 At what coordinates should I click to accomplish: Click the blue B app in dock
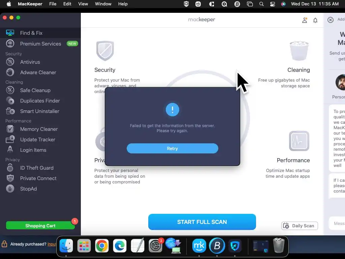point(217,246)
